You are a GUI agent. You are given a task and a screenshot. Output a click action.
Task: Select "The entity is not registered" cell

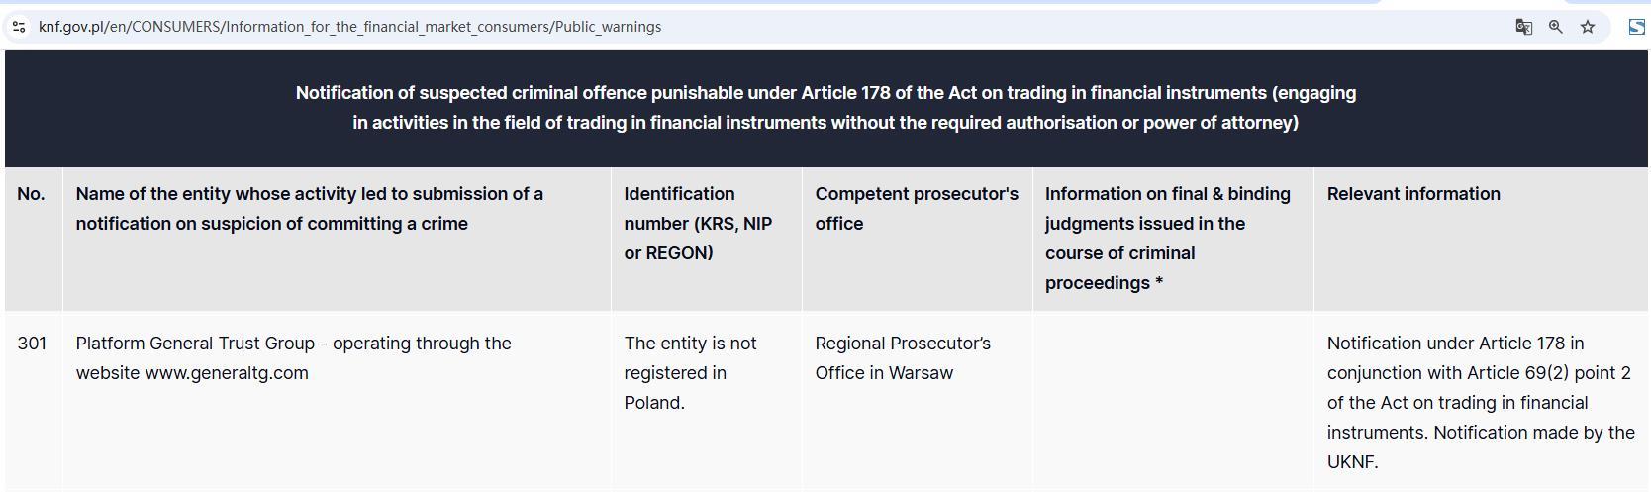tap(690, 372)
